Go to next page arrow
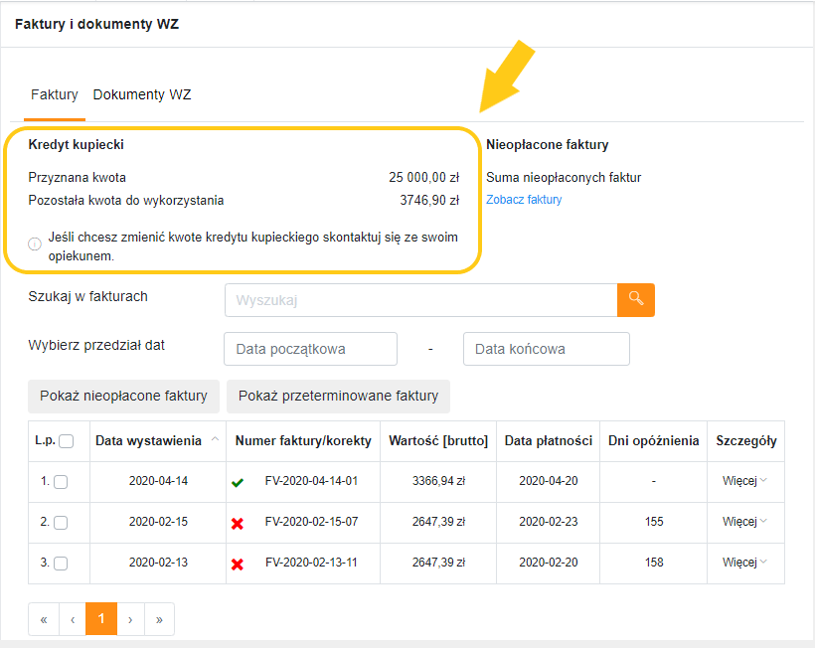815x648 pixels. [130, 619]
